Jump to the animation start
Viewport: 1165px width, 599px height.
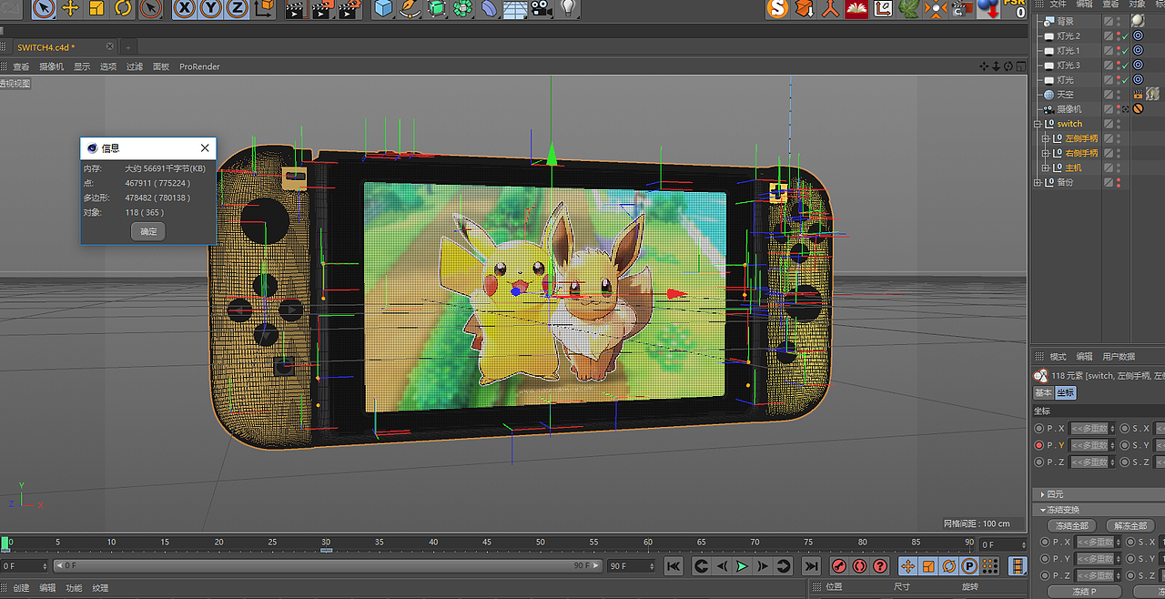click(674, 566)
